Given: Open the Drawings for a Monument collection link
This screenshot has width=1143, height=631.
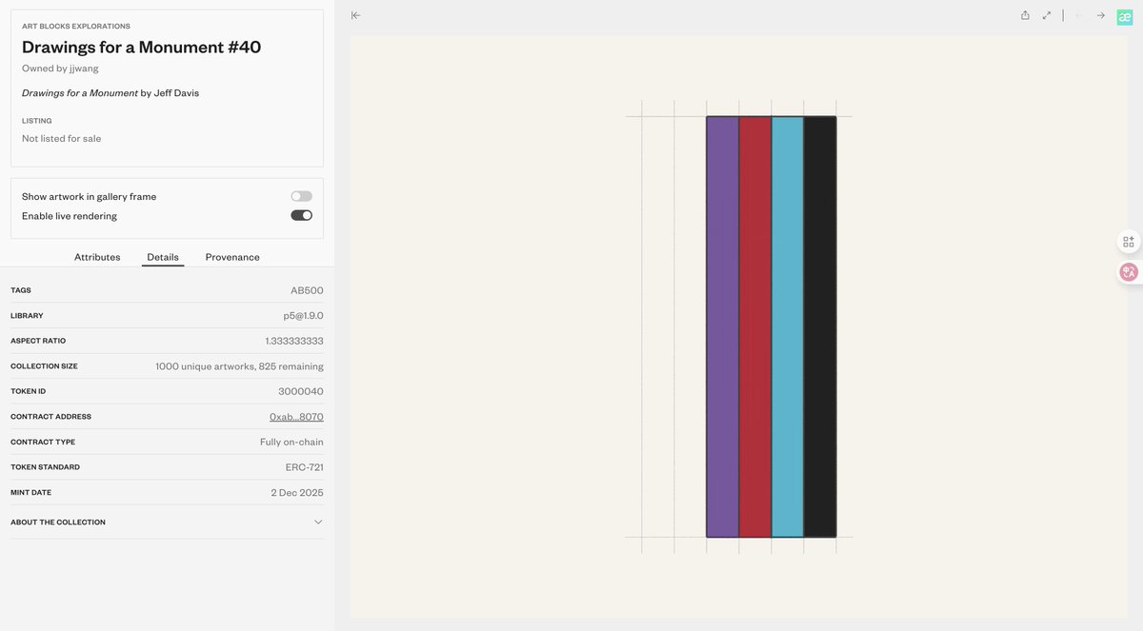Looking at the screenshot, I should tap(80, 93).
